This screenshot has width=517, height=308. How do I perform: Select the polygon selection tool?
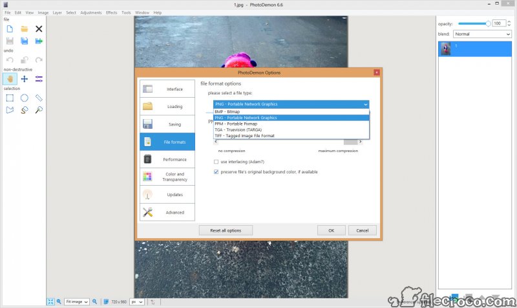10,110
